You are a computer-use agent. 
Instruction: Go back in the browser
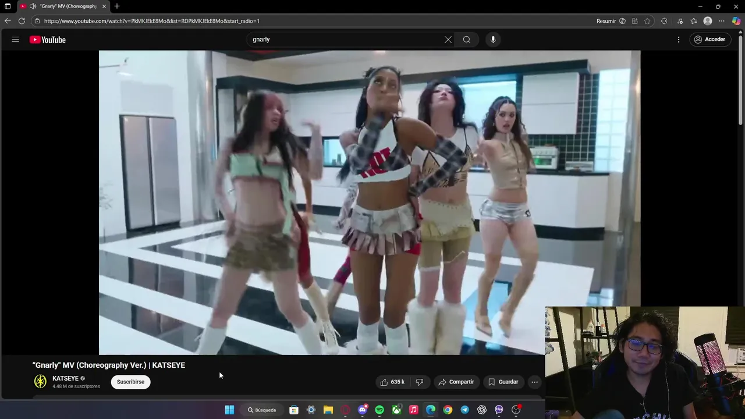8,21
